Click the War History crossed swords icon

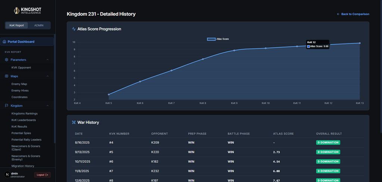pyautogui.click(x=74, y=123)
